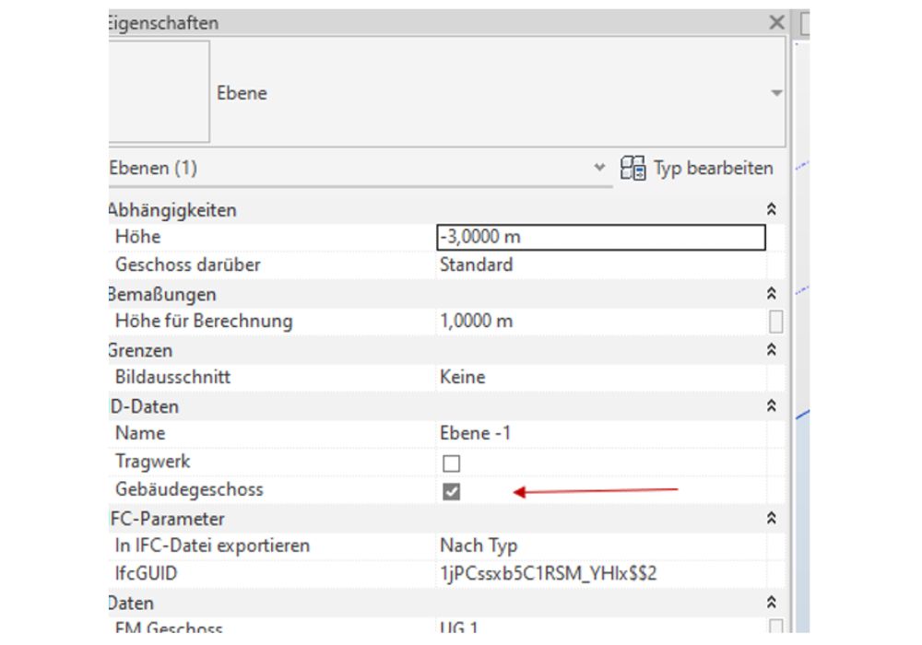Select the Geschoss darüber value Standard
The height and width of the screenshot is (645, 922).
[x=600, y=265]
